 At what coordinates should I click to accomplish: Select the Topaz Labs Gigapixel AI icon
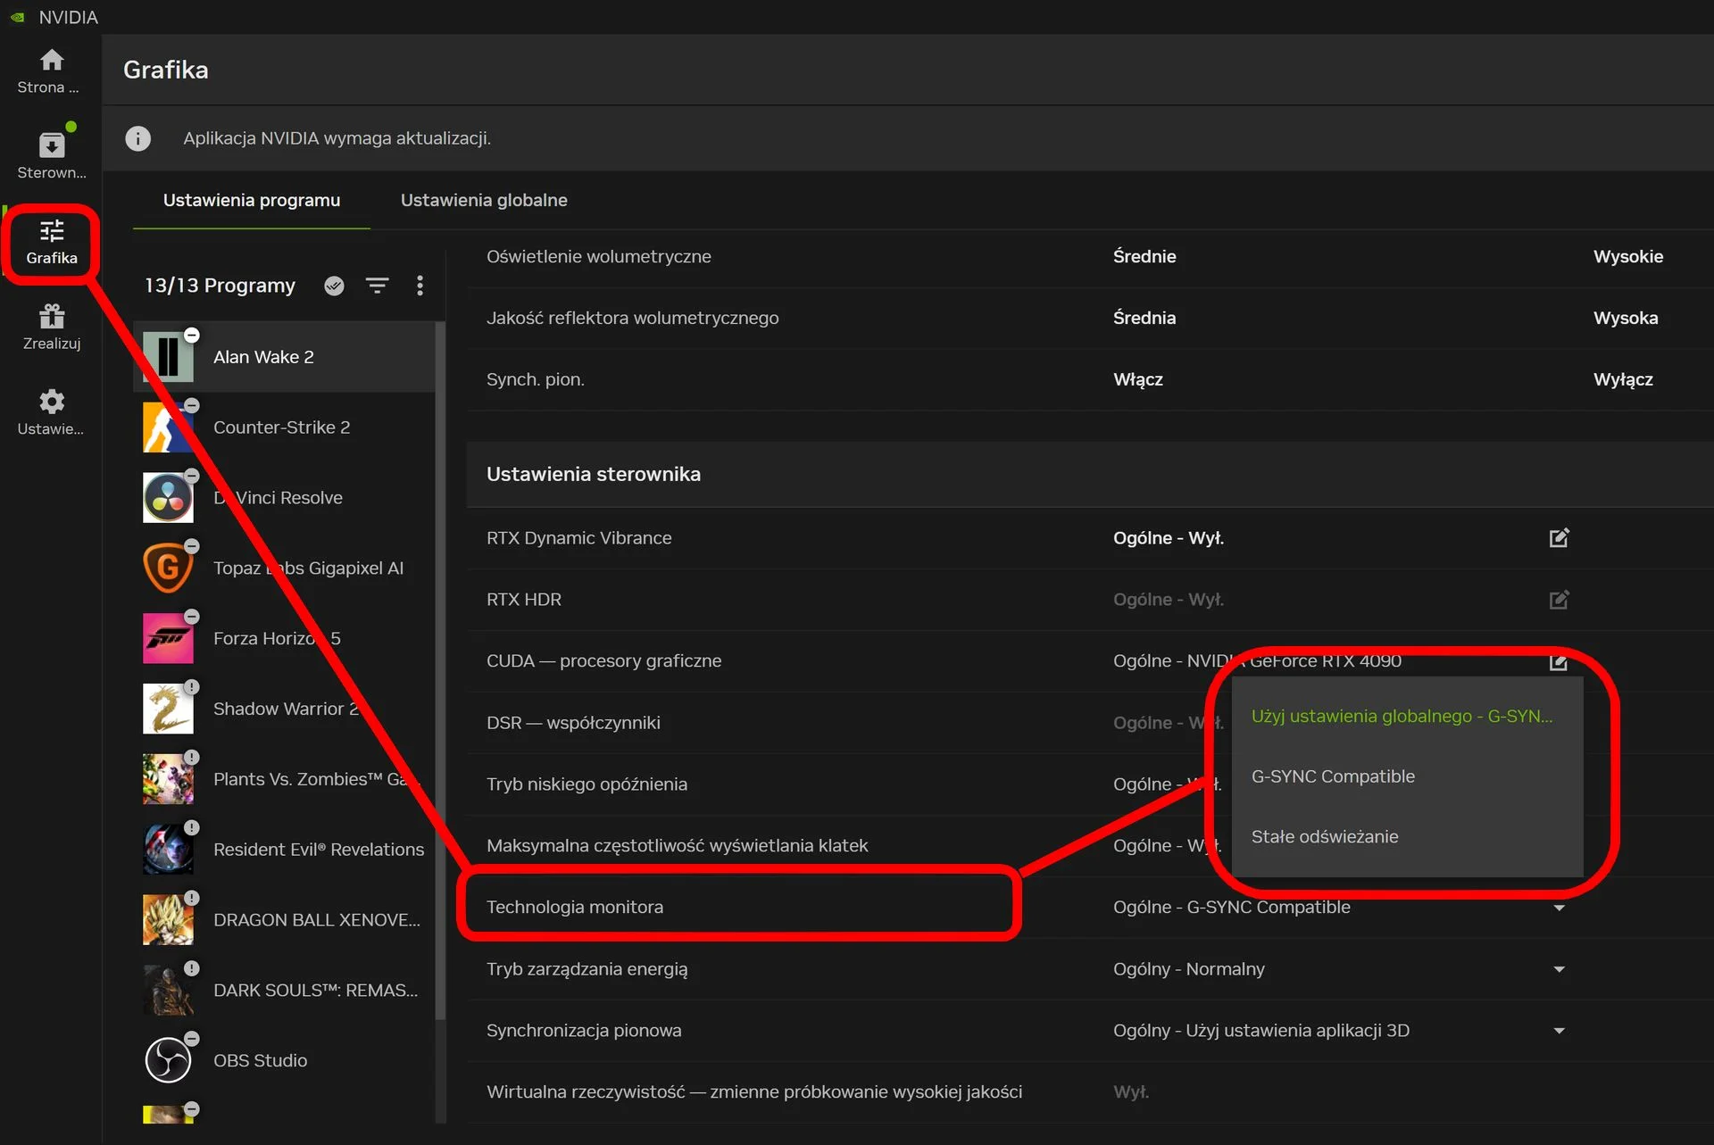click(168, 568)
